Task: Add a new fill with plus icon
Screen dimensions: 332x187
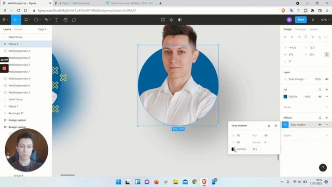Action: point(327,89)
